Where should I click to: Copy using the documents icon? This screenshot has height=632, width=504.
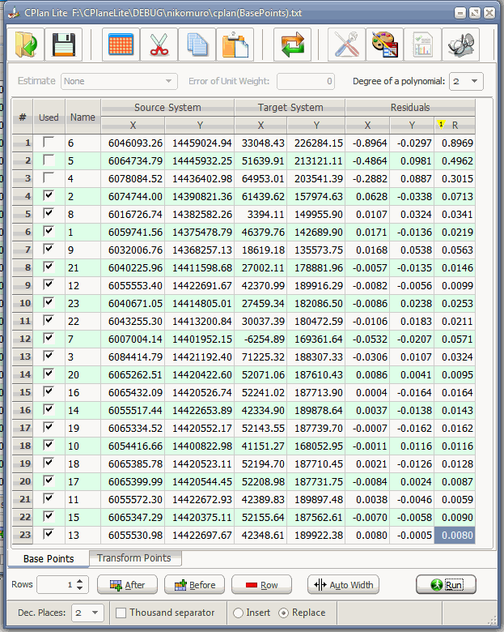pyautogui.click(x=197, y=45)
